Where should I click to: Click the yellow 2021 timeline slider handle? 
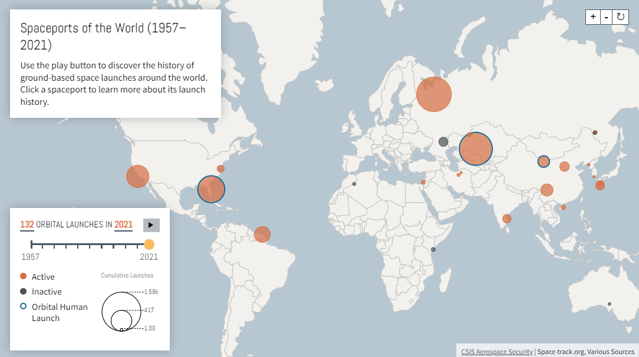(149, 244)
